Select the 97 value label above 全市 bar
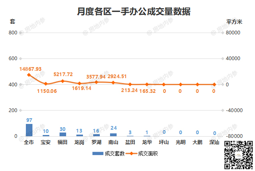 29,120
